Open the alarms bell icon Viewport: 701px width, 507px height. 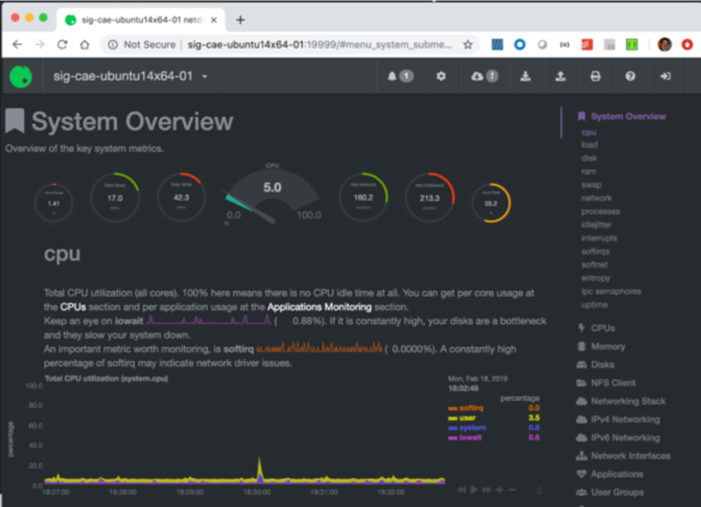tap(392, 76)
